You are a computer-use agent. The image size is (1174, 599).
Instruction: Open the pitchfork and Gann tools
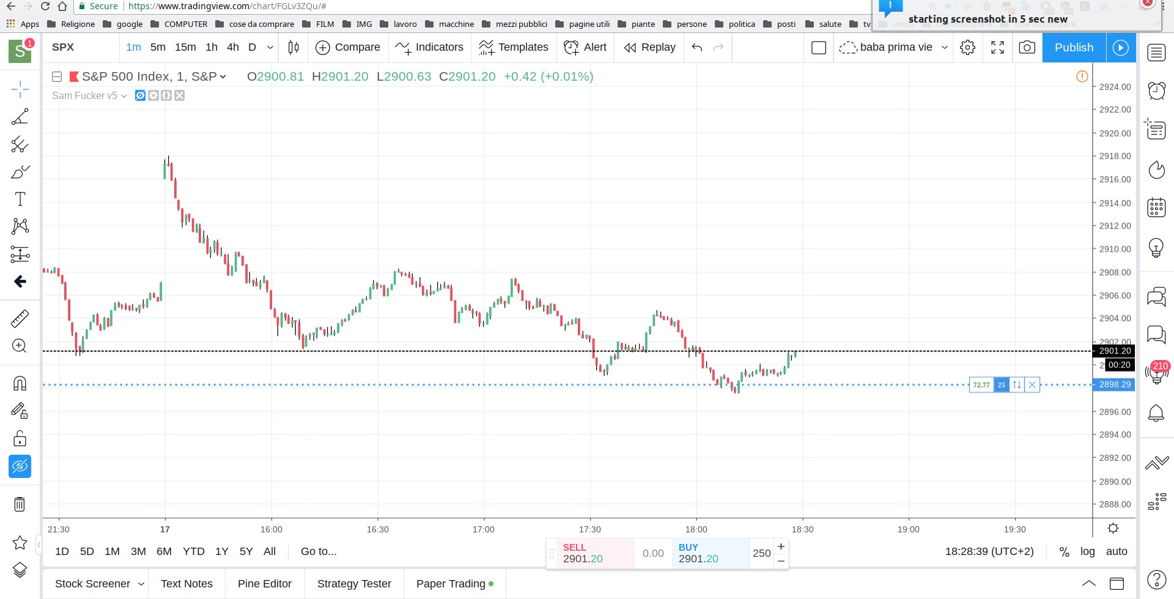click(x=20, y=144)
